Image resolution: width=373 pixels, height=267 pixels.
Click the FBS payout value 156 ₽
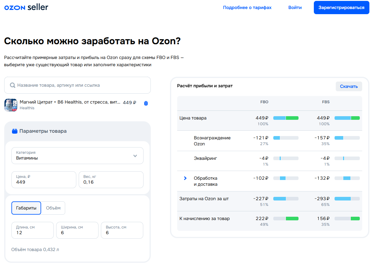(323, 219)
